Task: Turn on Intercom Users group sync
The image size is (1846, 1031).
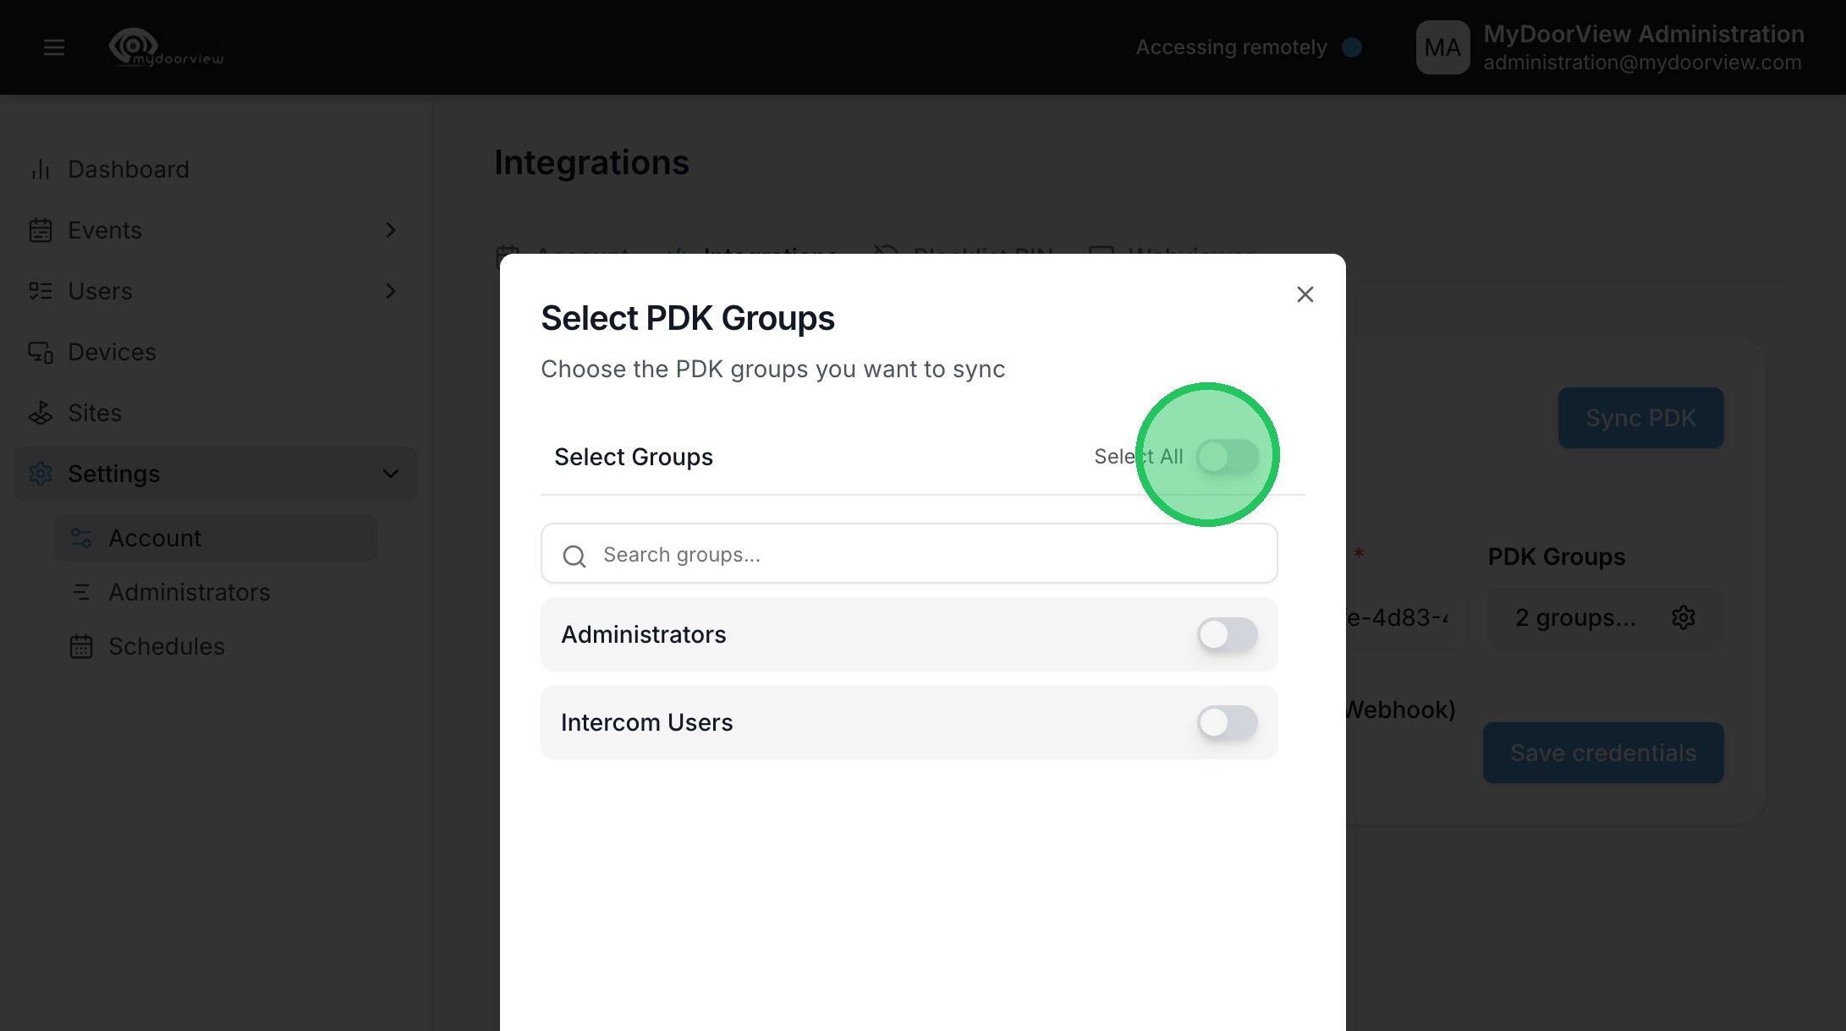Action: 1227,722
